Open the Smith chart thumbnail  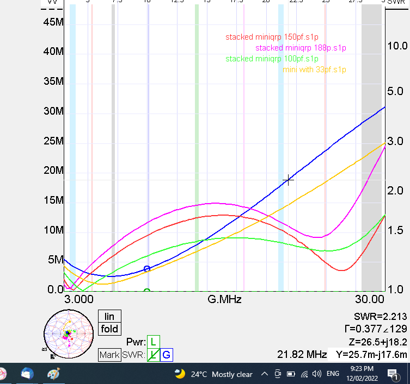click(69, 334)
